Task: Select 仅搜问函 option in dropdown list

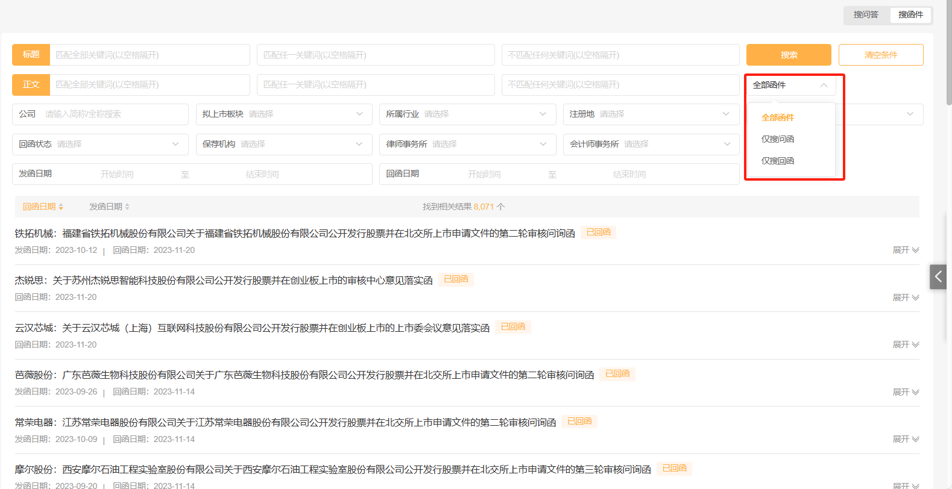Action: 778,139
